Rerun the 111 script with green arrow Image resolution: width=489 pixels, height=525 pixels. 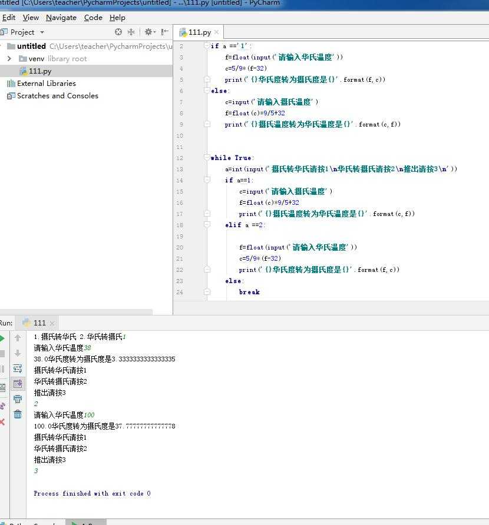pos(2,338)
